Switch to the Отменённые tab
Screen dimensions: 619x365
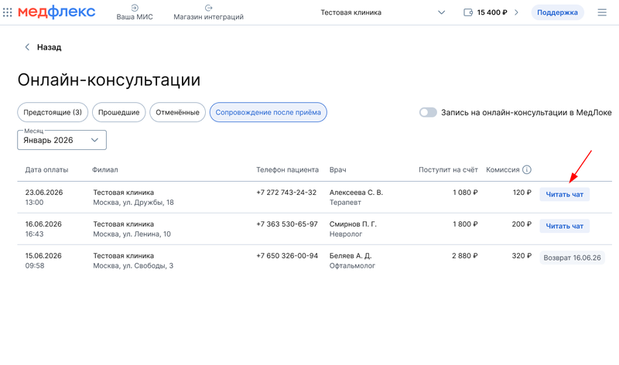pyautogui.click(x=178, y=112)
